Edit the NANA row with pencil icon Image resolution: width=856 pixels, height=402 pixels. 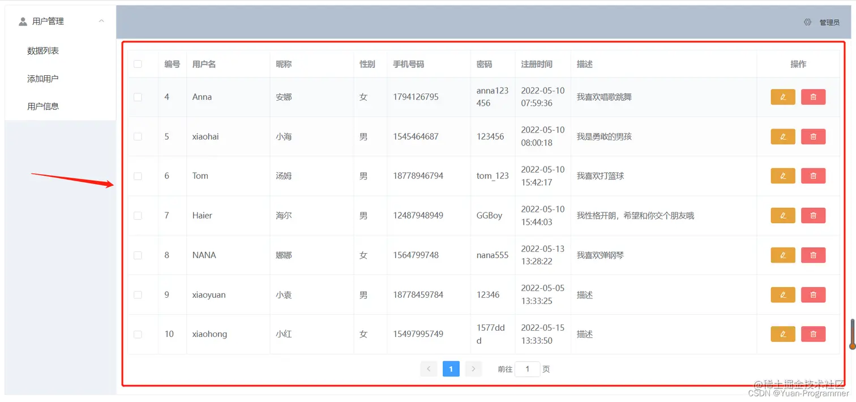point(783,255)
